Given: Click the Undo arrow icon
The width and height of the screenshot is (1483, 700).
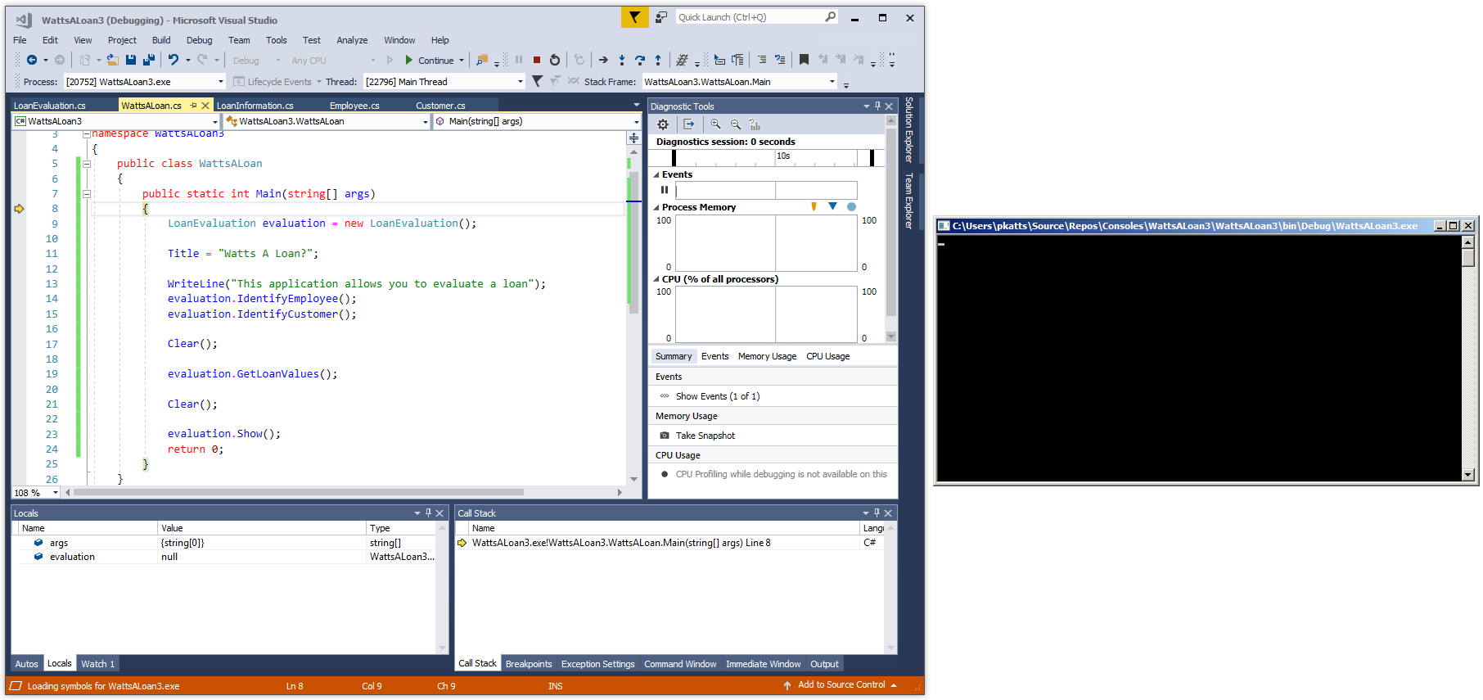Looking at the screenshot, I should (x=174, y=60).
